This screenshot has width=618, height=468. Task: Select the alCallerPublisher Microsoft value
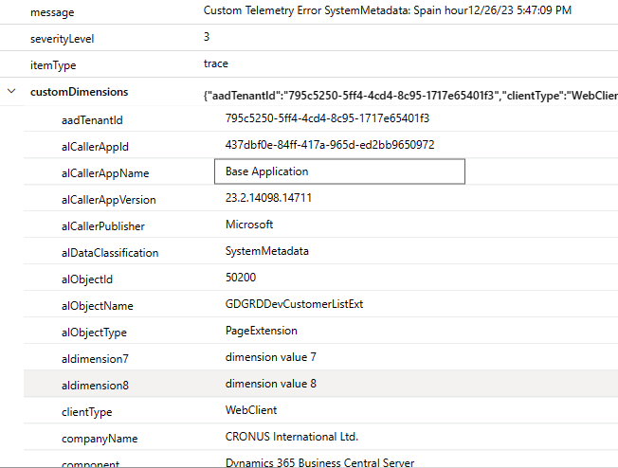point(249,225)
